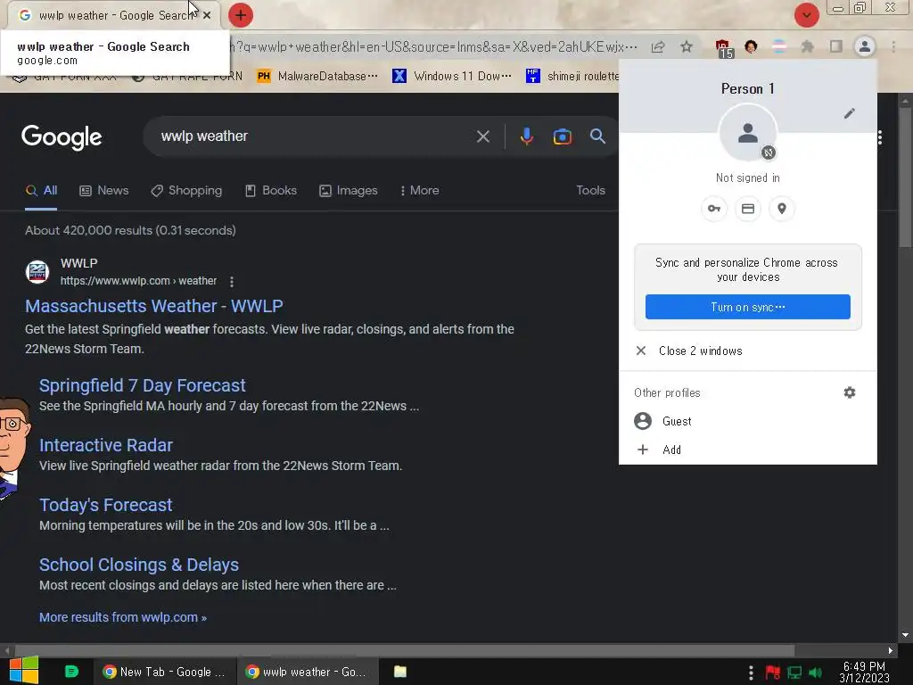Viewport: 913px width, 685px height.
Task: Open the Windows Start button
Action: (24, 671)
